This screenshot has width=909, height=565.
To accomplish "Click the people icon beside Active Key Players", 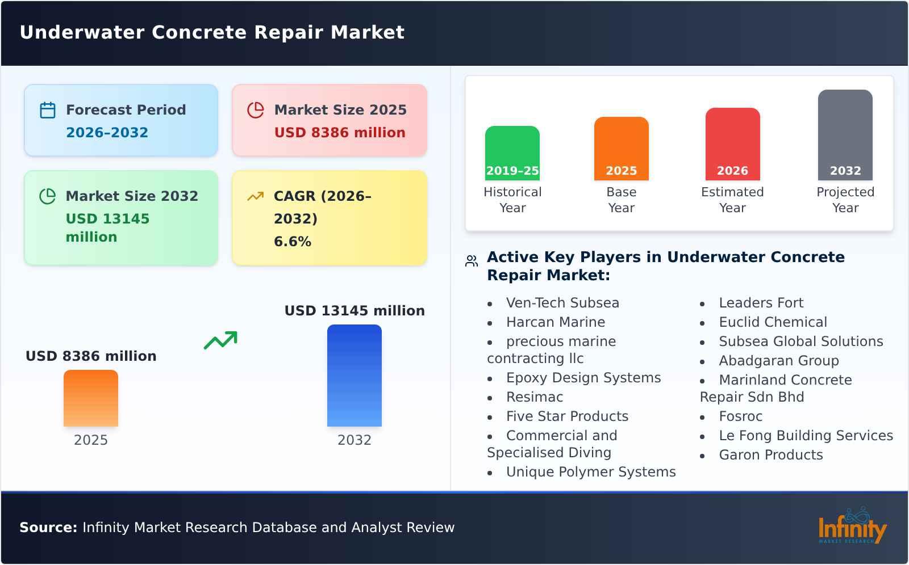I will click(x=472, y=261).
